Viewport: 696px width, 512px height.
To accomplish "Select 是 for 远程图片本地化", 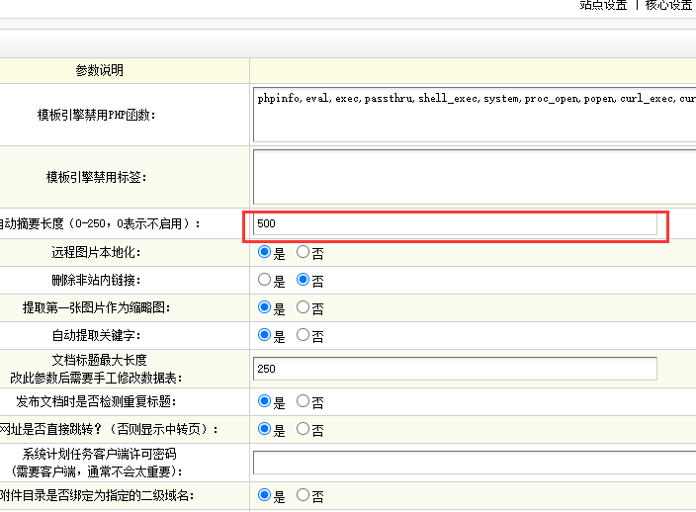I will coord(264,252).
